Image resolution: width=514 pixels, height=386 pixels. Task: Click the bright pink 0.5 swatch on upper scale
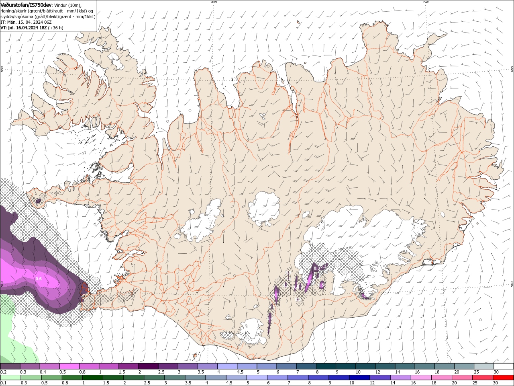(x=69, y=366)
